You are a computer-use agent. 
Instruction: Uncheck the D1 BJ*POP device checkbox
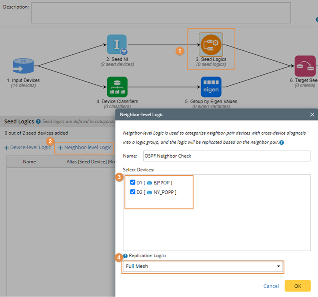(x=132, y=182)
